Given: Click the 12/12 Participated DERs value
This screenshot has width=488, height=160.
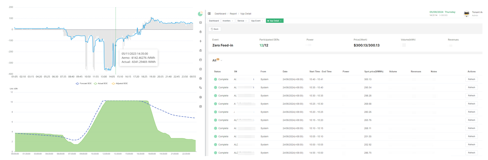Looking at the screenshot, I should 264,45.
